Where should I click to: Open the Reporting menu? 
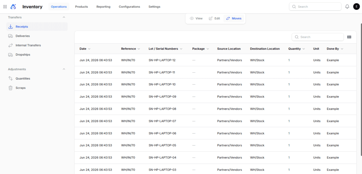coord(104,7)
